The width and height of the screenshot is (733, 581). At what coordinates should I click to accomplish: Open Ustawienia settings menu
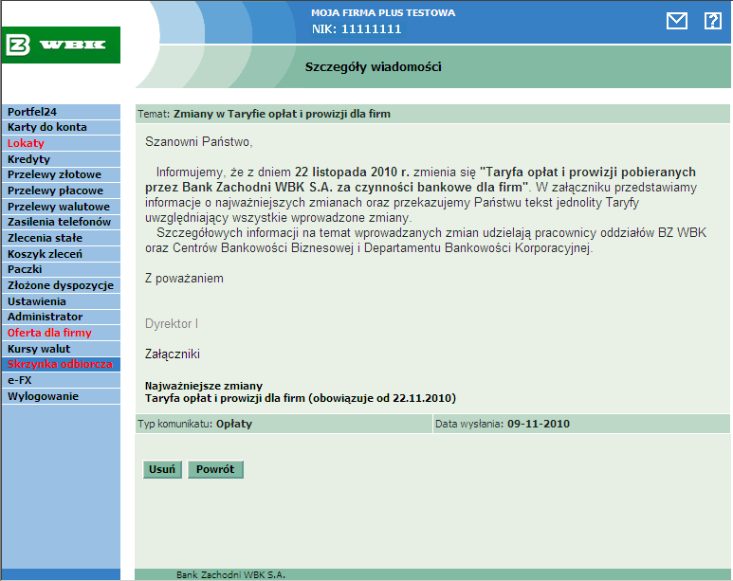[61, 301]
